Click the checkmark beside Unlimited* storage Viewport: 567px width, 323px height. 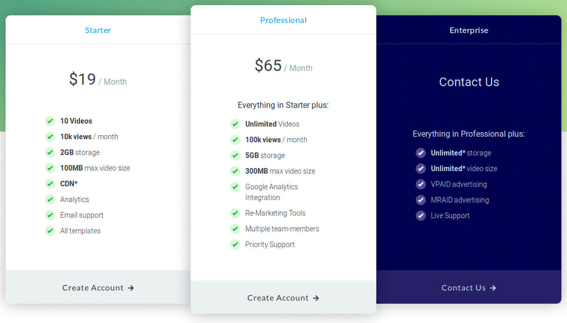[x=421, y=153]
